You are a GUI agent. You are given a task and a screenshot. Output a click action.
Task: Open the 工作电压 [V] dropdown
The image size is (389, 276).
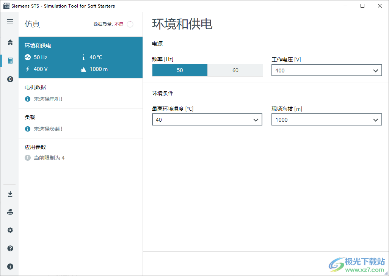(x=327, y=71)
